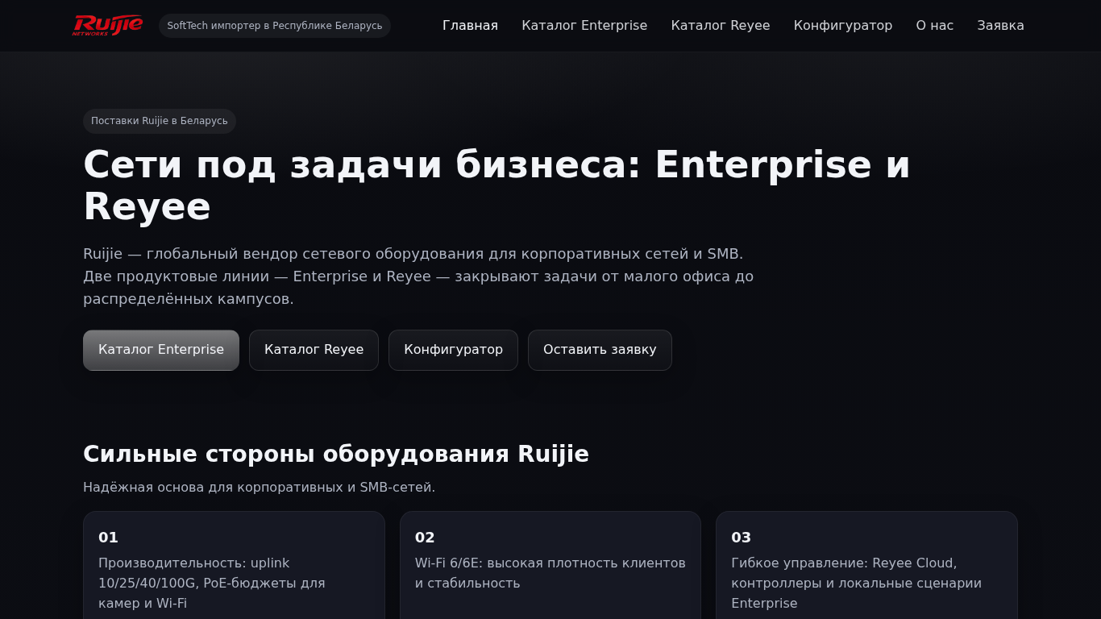Click the Сильные стороны оборудования Ruijie heading
The width and height of the screenshot is (1101, 619).
point(336,454)
